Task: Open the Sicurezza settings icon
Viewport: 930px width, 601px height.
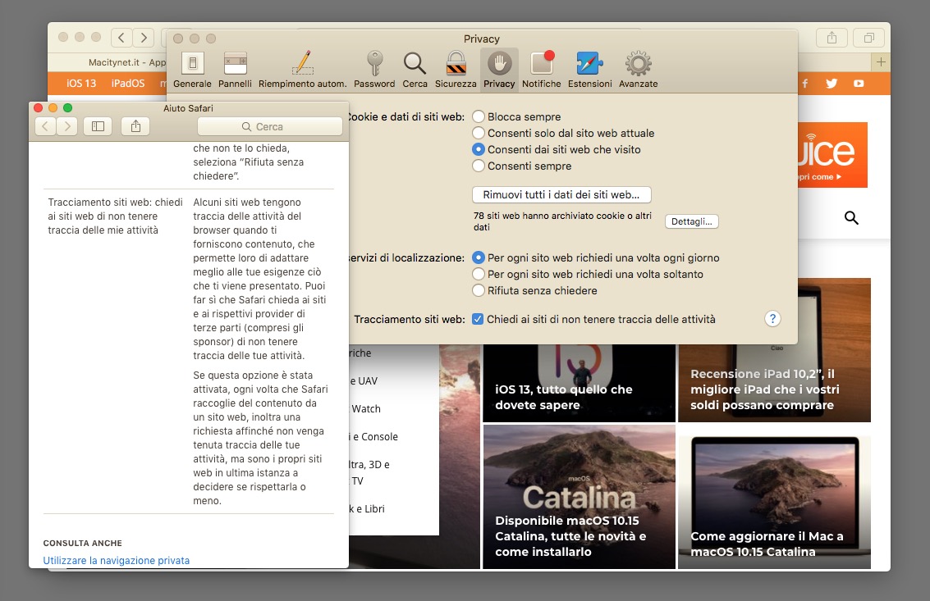Action: tap(456, 67)
